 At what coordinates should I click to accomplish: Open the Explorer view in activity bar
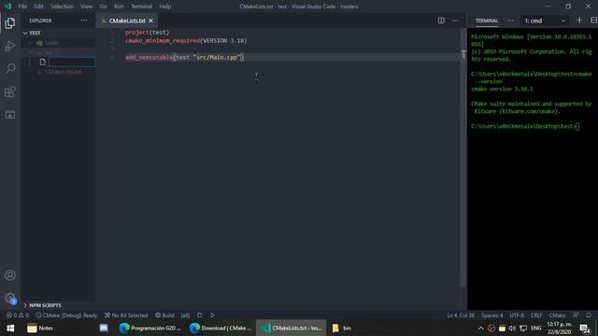10,23
